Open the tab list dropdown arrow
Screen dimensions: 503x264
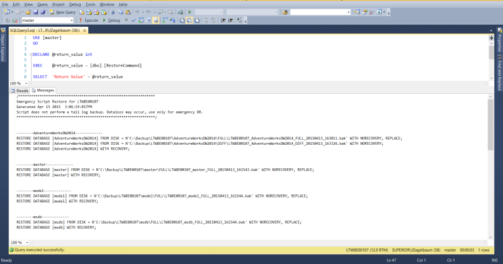[x=491, y=30]
